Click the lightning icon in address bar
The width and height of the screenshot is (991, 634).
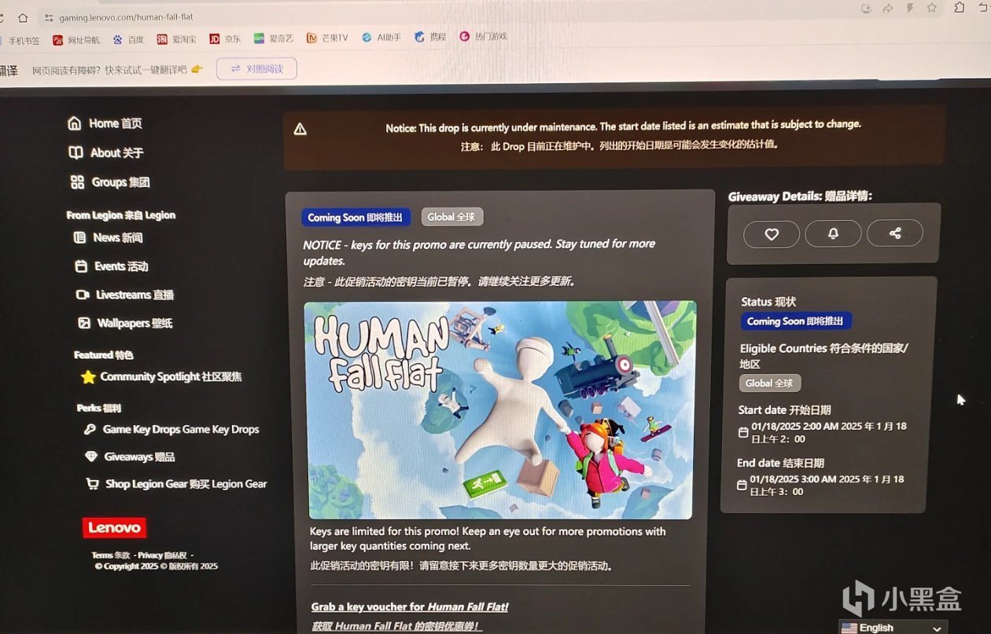click(x=909, y=9)
